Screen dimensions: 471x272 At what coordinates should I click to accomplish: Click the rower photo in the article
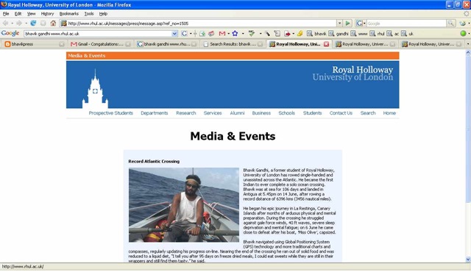pyautogui.click(x=184, y=205)
